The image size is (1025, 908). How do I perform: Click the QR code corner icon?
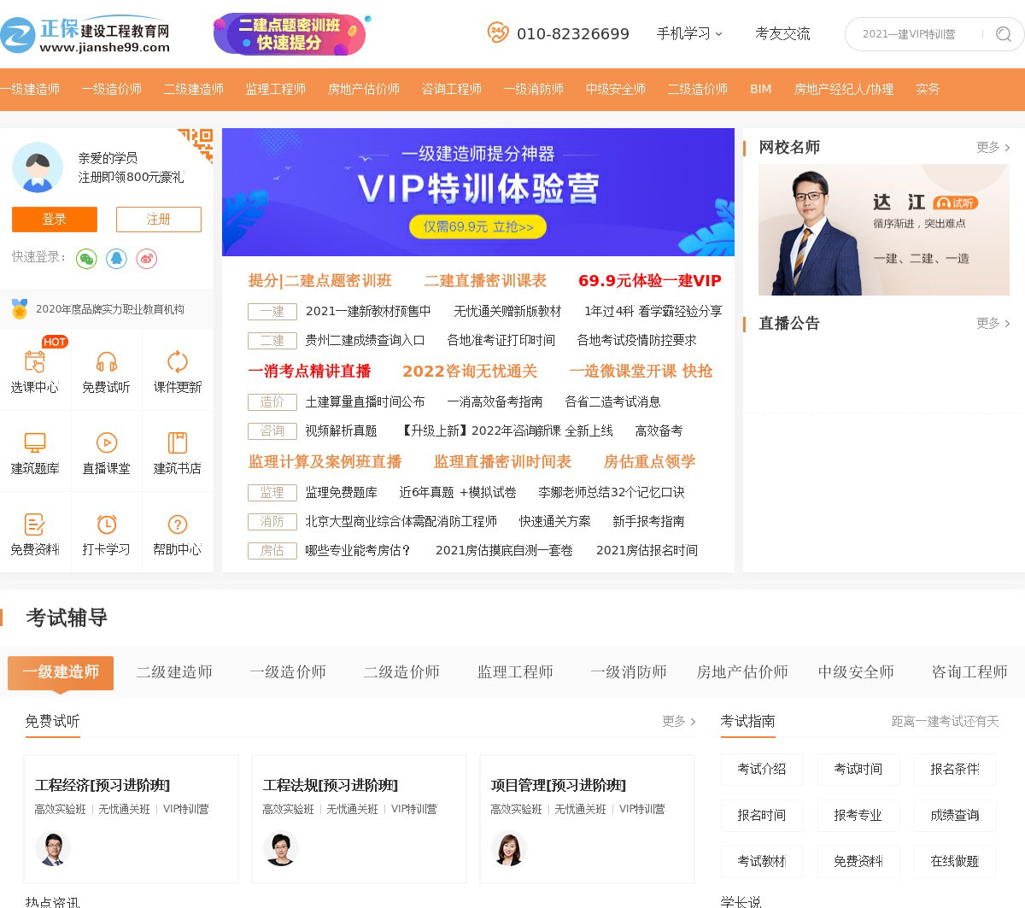[x=196, y=145]
